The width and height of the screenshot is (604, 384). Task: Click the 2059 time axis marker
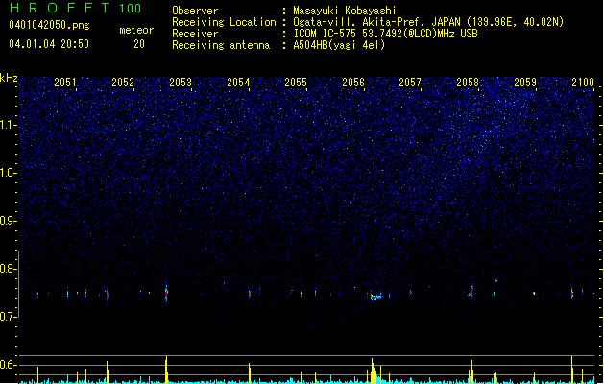click(525, 83)
